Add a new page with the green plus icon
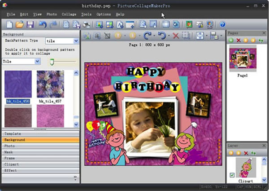 point(231,40)
